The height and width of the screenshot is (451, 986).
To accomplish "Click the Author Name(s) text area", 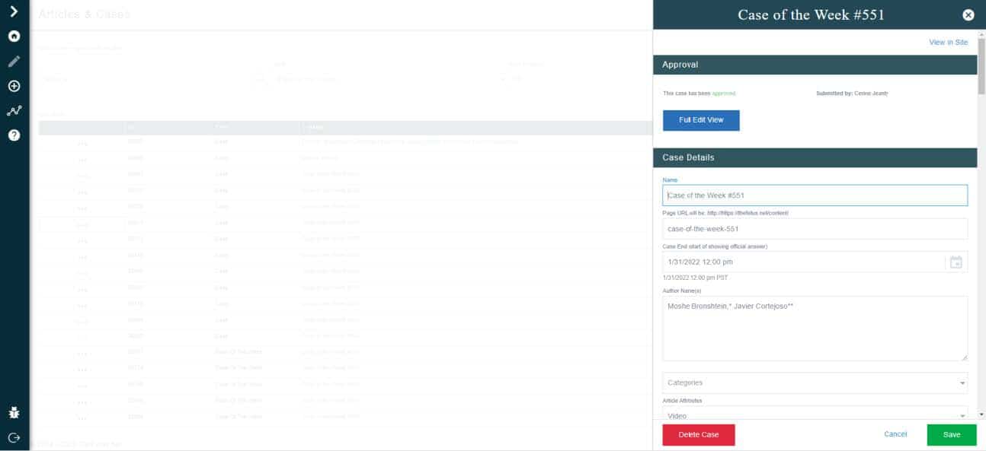I will coord(815,328).
